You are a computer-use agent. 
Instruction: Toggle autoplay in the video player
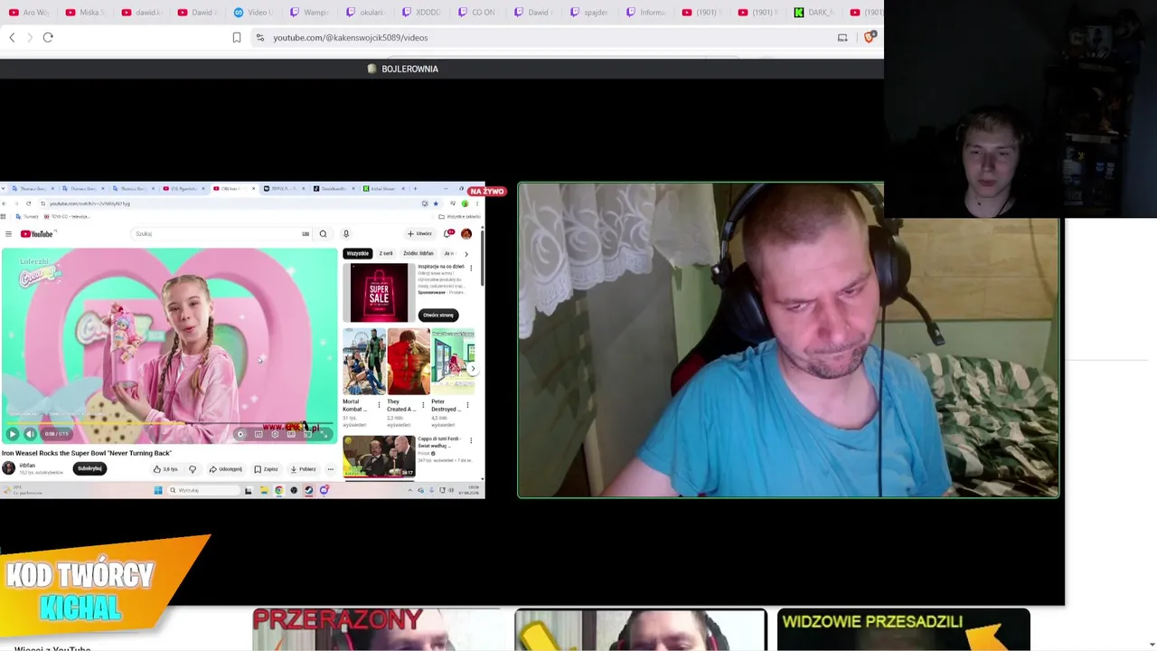click(x=240, y=434)
